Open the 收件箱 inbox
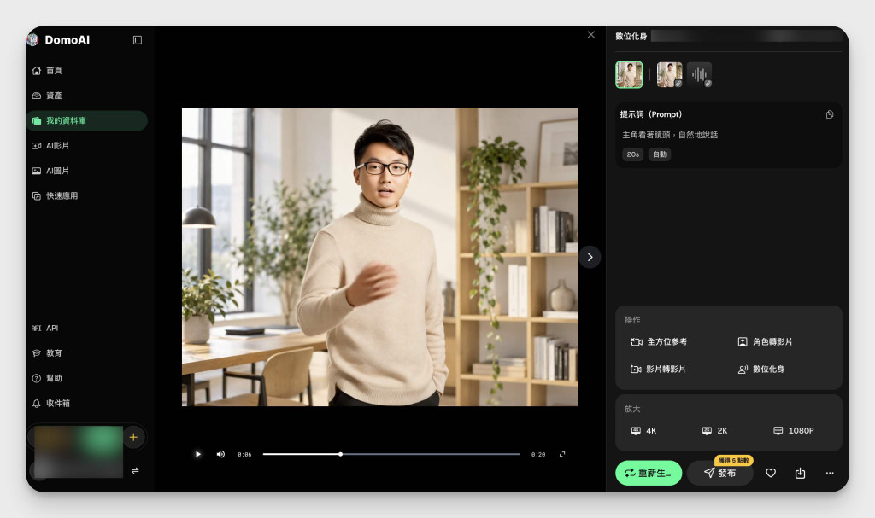This screenshot has width=875, height=518. click(x=50, y=403)
